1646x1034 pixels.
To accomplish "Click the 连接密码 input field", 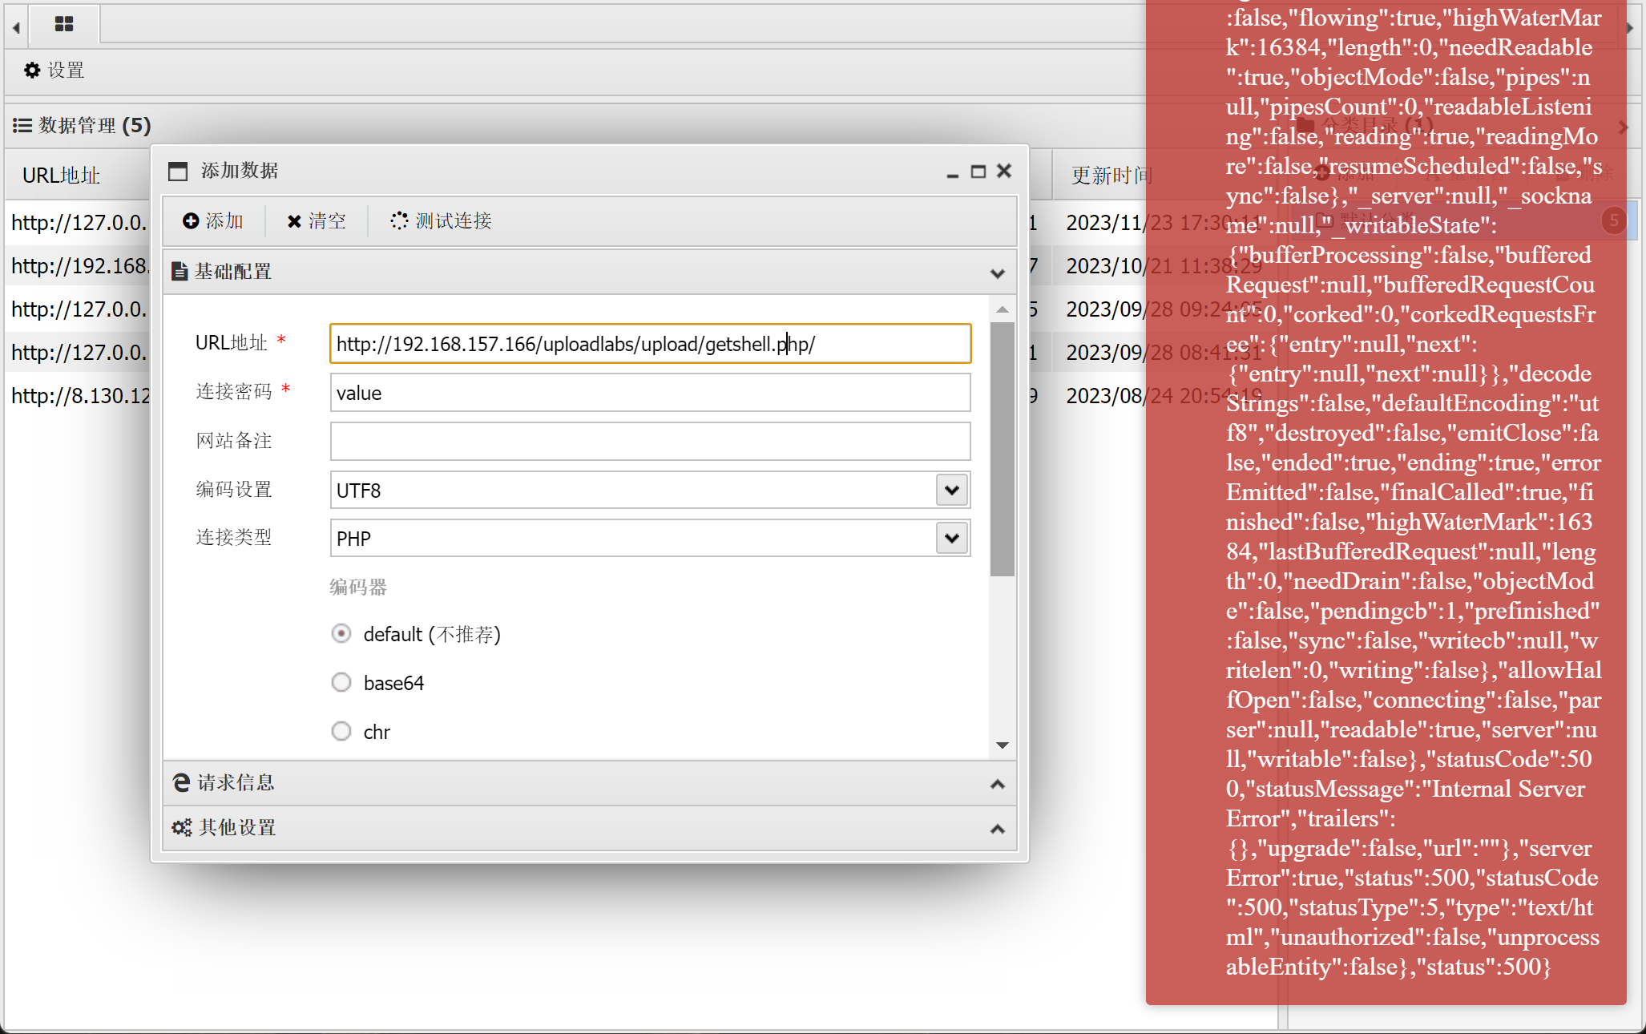I will 649,393.
